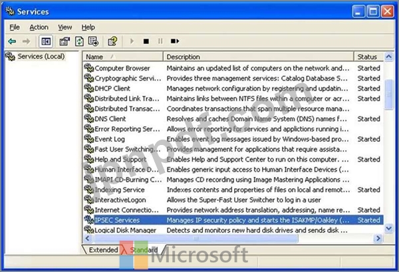This screenshot has height=272, width=399.
Task: Click the Forward arrow toolbar icon
Action: (x=26, y=41)
